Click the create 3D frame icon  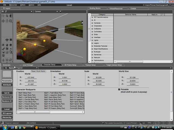pyautogui.click(x=11, y=45)
